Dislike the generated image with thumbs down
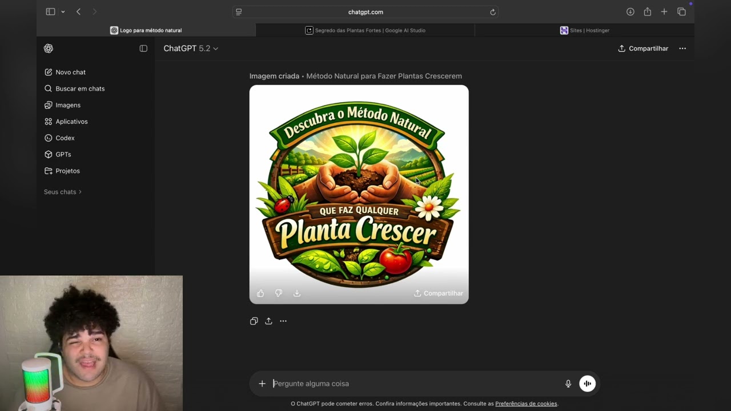Image resolution: width=731 pixels, height=411 pixels. (279, 293)
